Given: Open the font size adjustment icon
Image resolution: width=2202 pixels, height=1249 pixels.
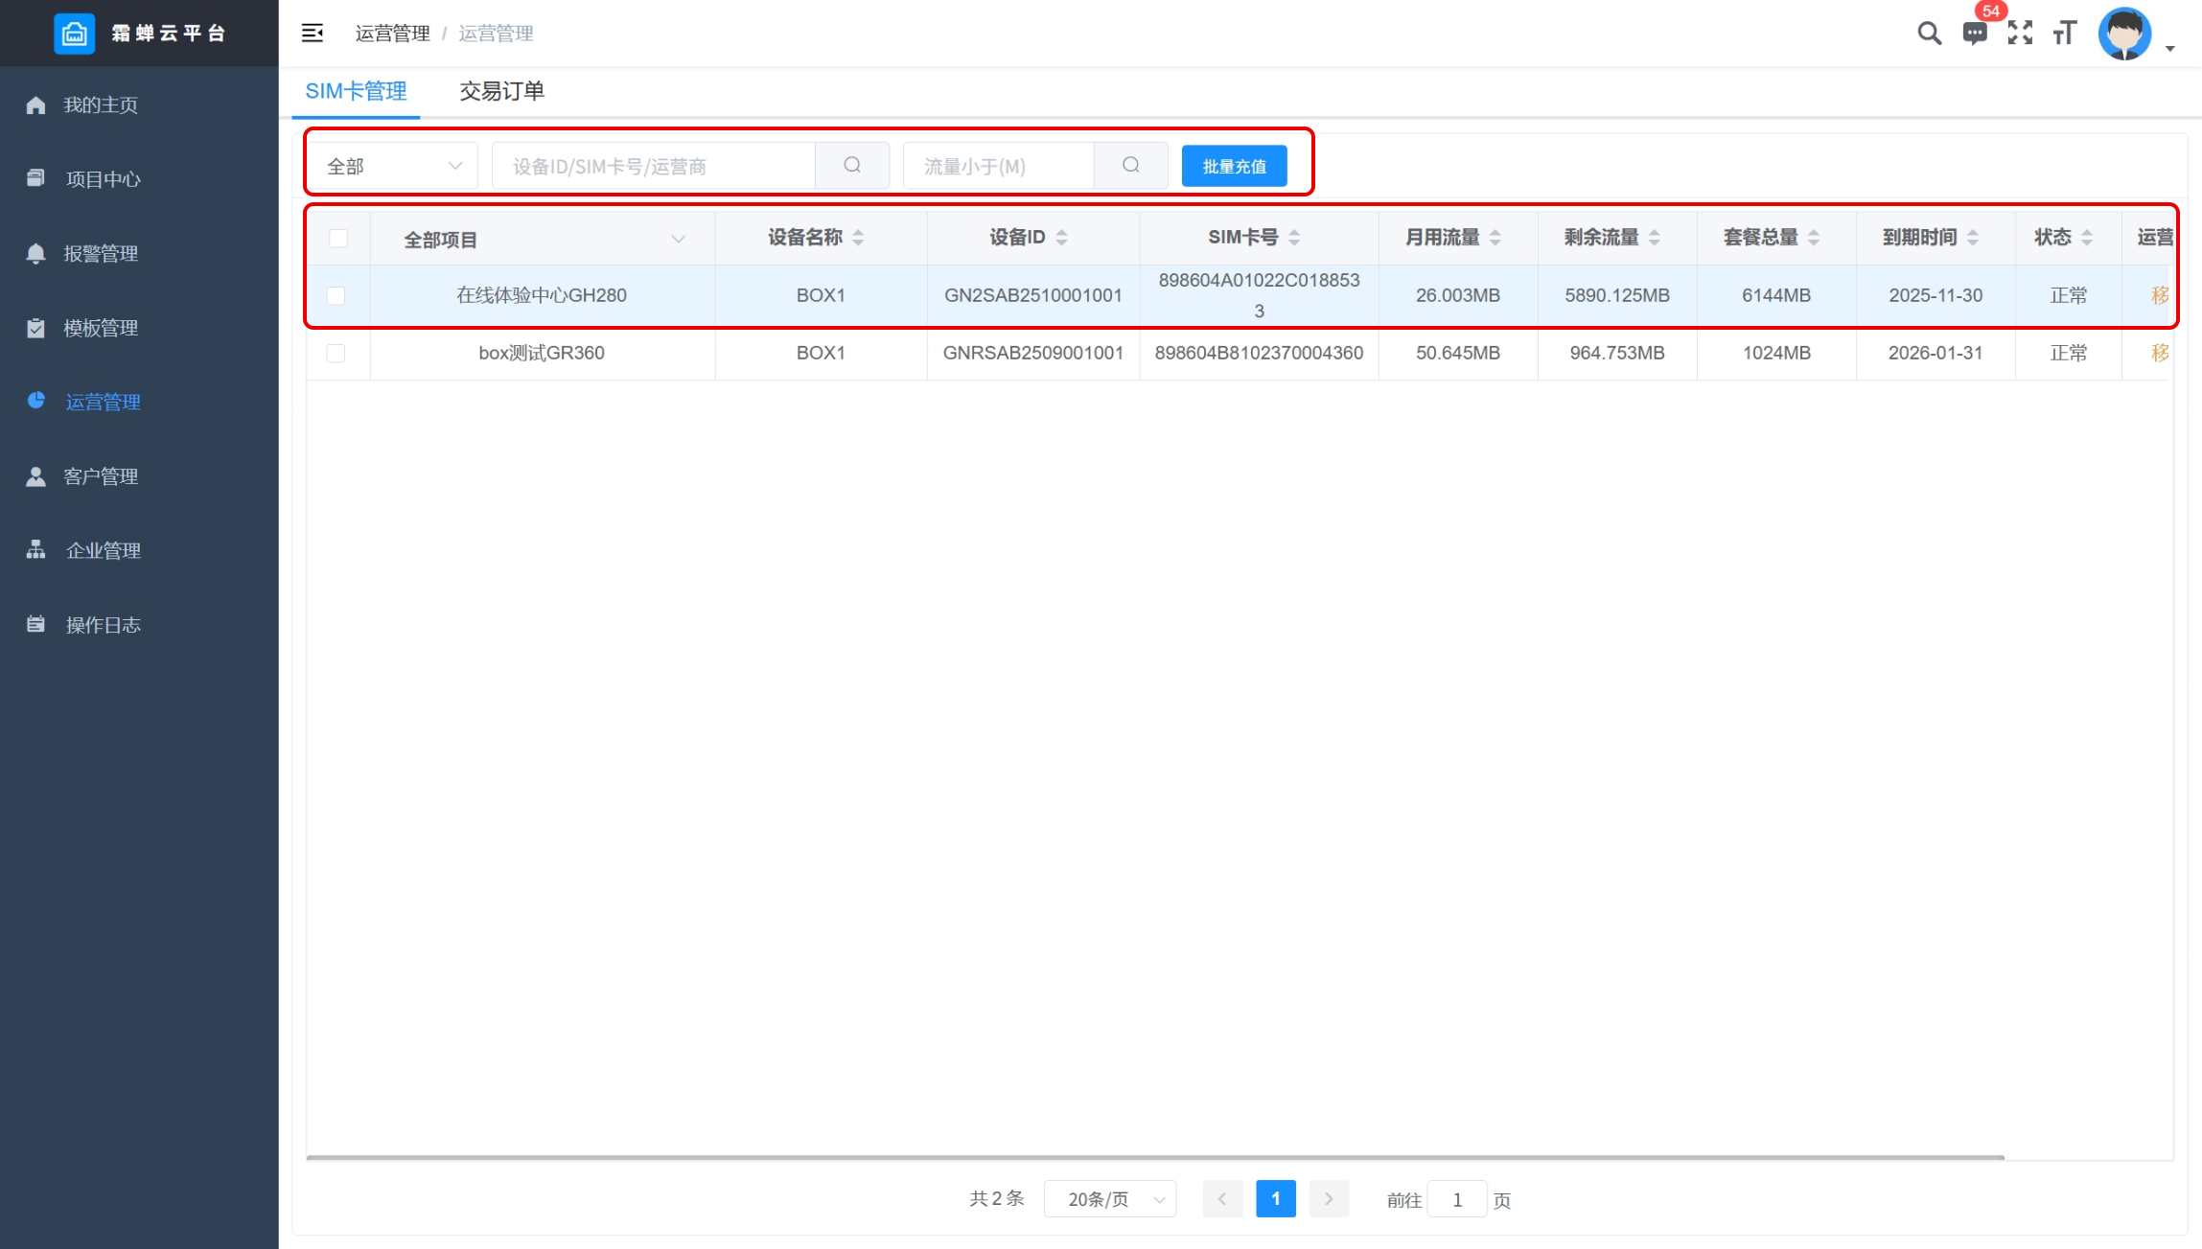Looking at the screenshot, I should 2064,34.
